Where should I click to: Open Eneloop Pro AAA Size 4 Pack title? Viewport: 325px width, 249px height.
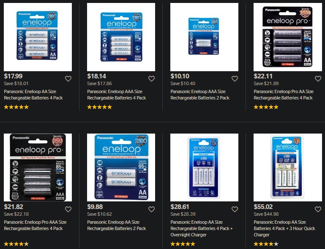click(x=35, y=225)
